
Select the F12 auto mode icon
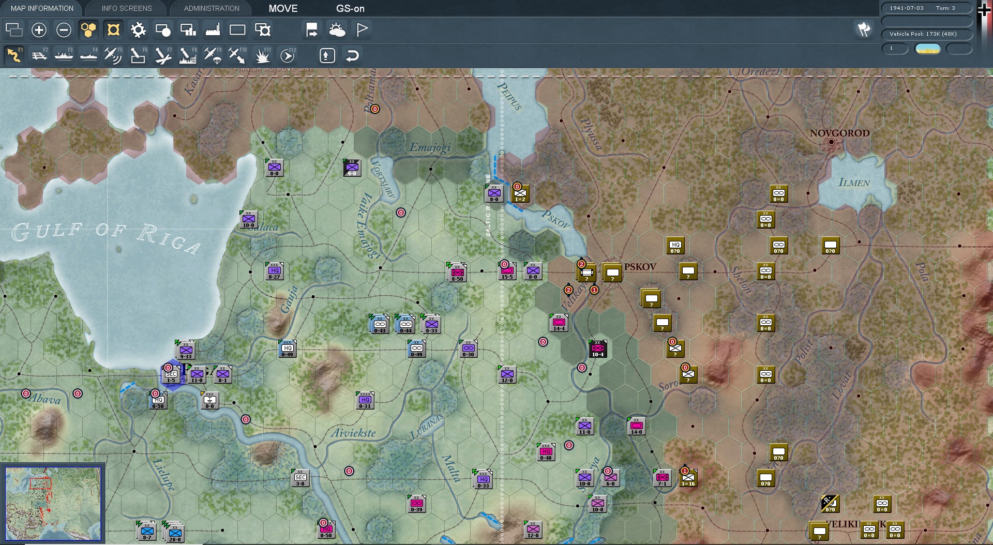(288, 55)
